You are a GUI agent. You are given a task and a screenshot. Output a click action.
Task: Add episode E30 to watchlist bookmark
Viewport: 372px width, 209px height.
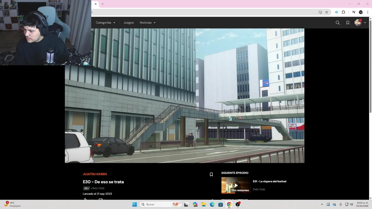[211, 174]
